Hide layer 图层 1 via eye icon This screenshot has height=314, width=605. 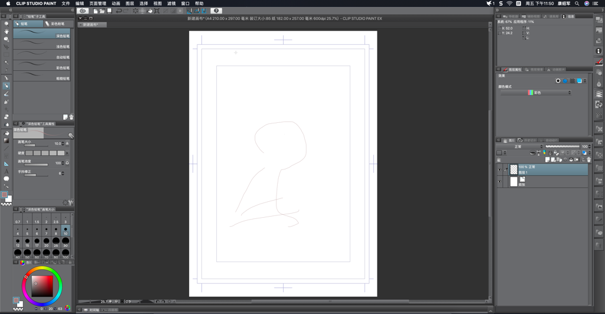coord(500,169)
